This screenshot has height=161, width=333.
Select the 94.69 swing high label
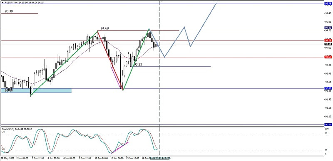pyautogui.click(x=105, y=28)
